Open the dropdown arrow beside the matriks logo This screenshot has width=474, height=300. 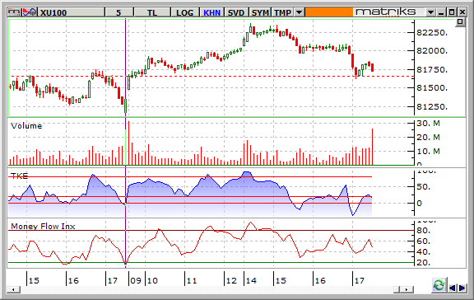[430, 12]
